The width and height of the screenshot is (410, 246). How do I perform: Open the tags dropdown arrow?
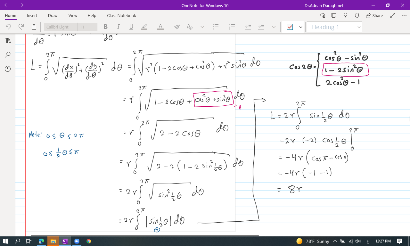pyautogui.click(x=301, y=27)
